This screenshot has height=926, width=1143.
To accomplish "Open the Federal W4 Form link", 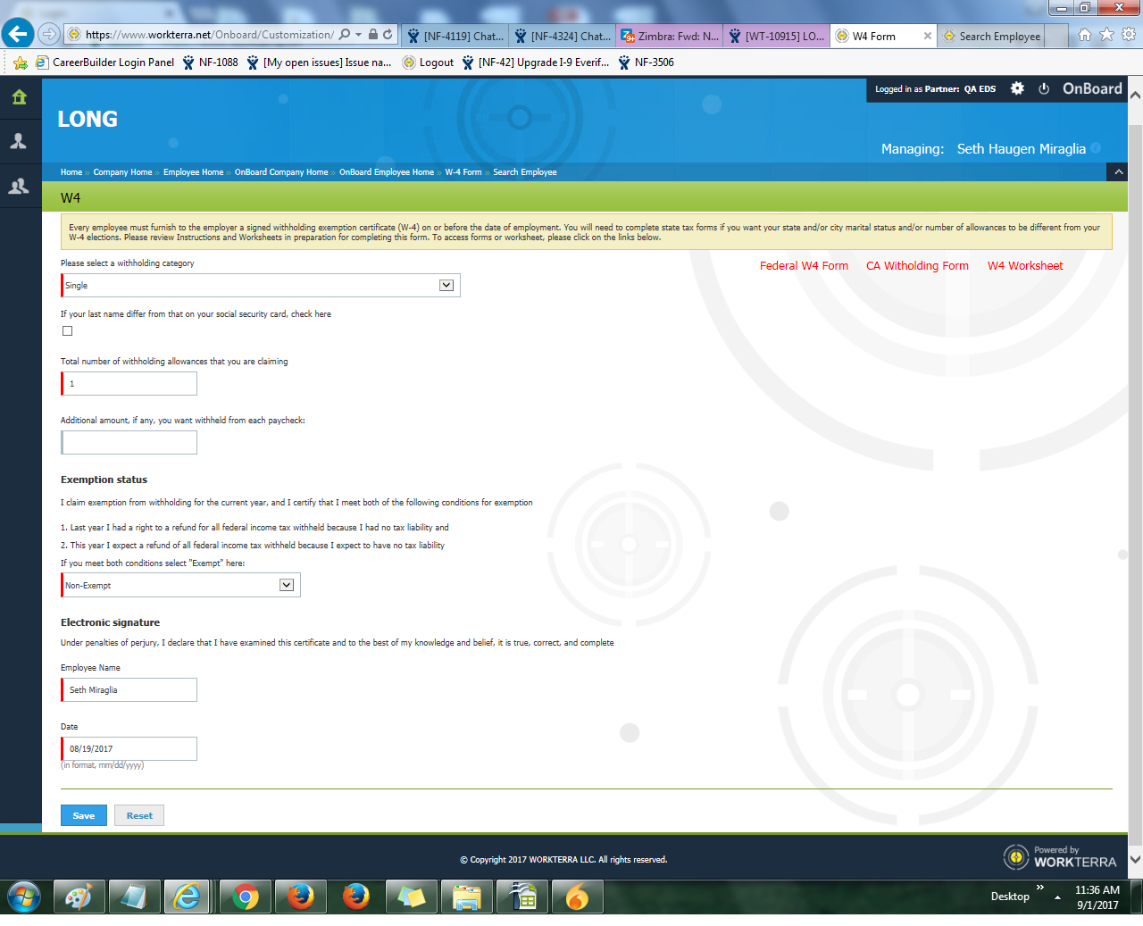I will [804, 265].
